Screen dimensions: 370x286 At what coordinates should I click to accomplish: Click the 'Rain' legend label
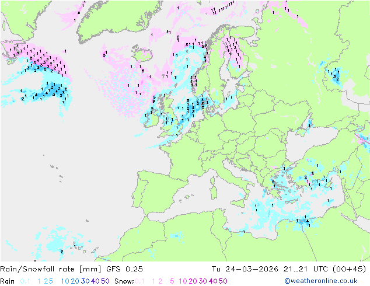[8, 281]
